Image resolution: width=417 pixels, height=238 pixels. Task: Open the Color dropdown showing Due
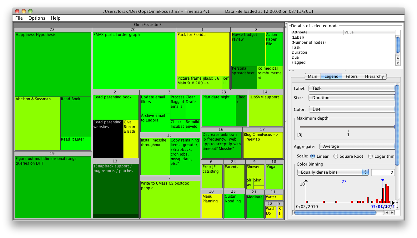coord(352,109)
